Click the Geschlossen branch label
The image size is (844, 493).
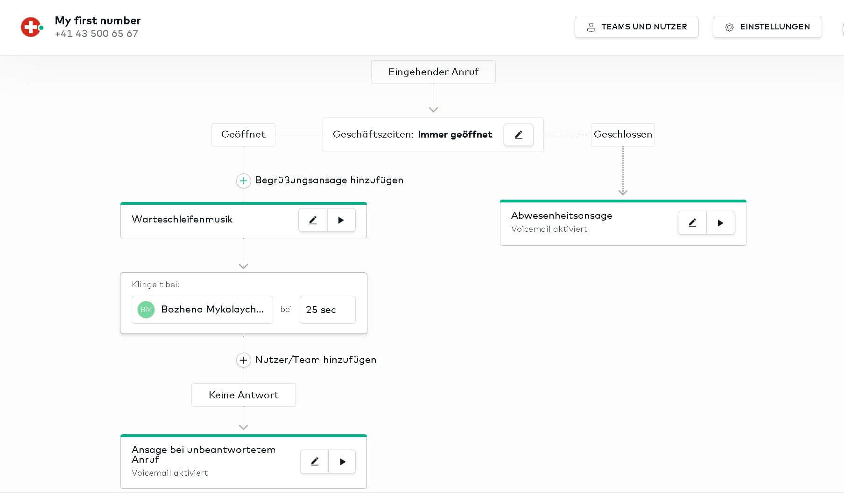[623, 135]
